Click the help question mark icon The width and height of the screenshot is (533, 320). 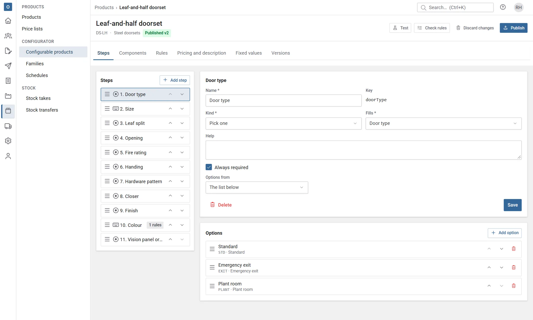[x=503, y=7]
